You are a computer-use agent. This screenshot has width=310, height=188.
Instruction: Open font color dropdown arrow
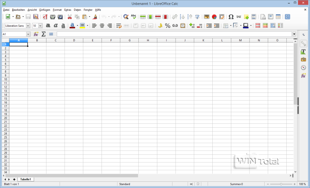(77, 26)
